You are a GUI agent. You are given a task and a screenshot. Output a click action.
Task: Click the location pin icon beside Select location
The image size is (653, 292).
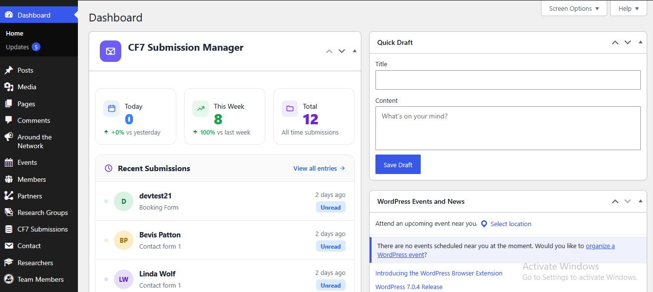coord(484,224)
